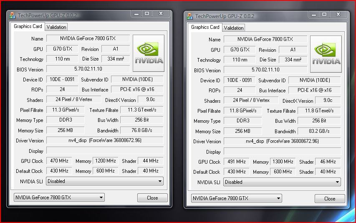Click the right GPU-Z window title bar app icon
The image size is (356, 223).
point(189,16)
